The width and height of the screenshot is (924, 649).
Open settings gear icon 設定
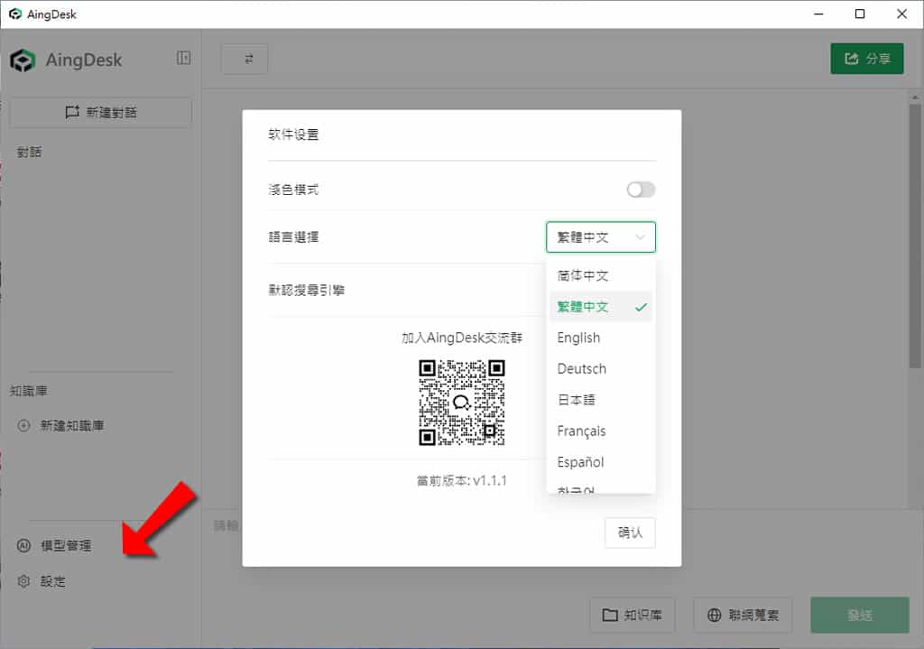23,581
